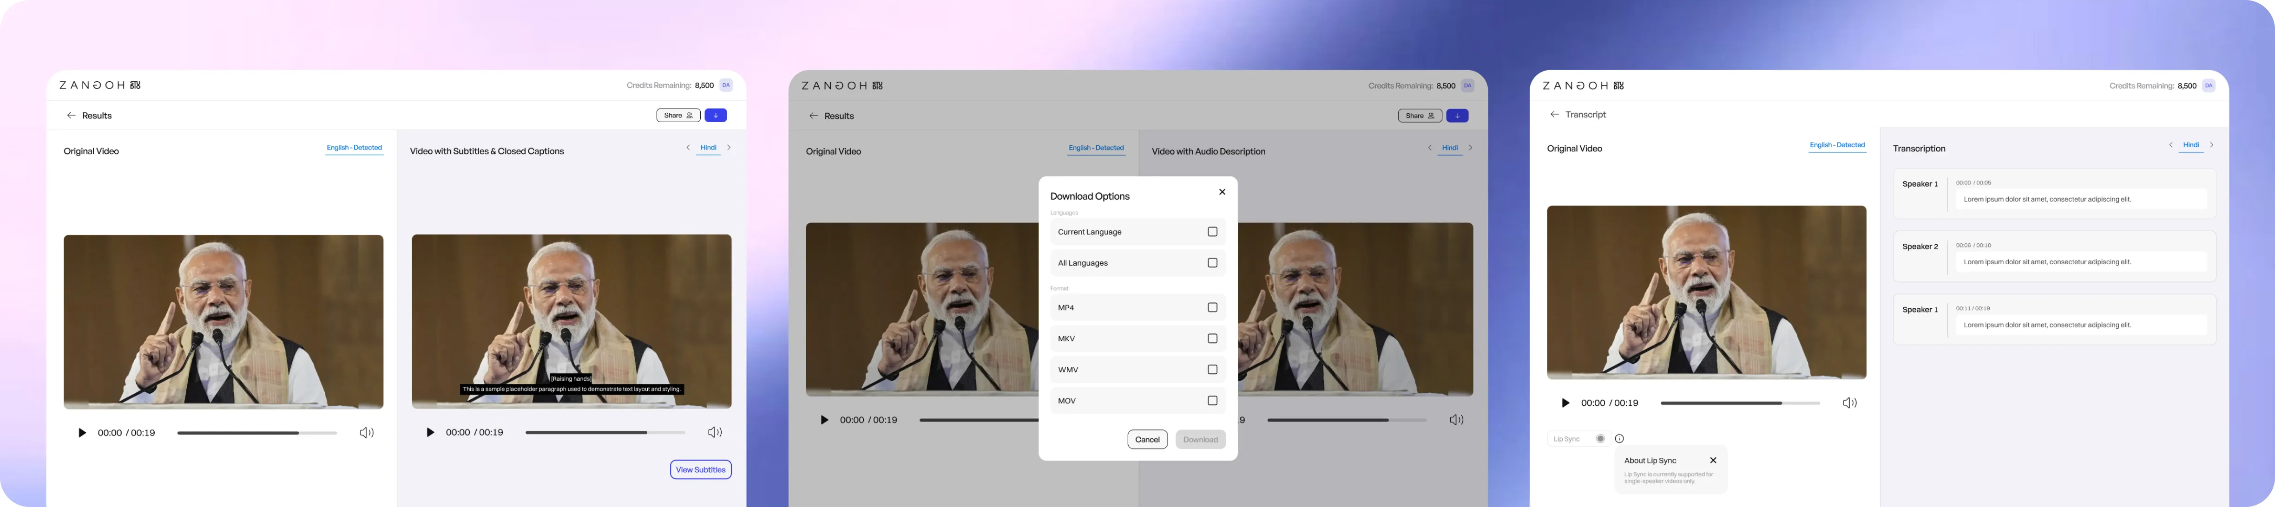2275x507 pixels.
Task: Click ZANOOH logo on Audio Description screen
Action: coord(842,85)
